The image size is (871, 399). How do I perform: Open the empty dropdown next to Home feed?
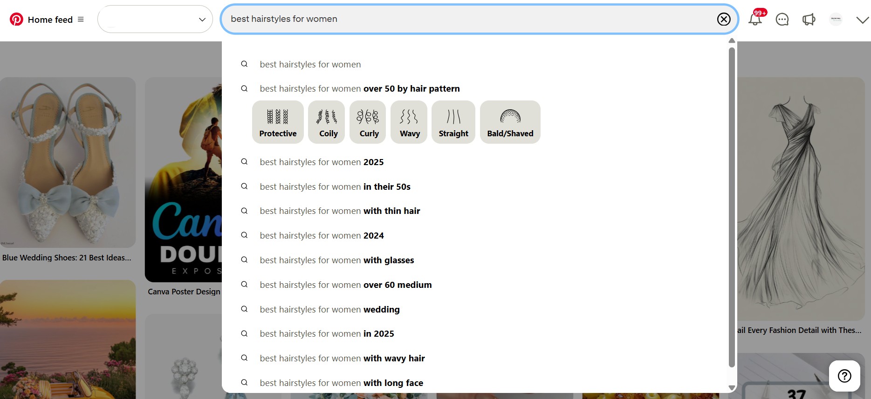155,19
